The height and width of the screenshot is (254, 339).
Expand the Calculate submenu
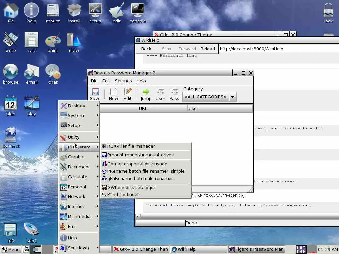point(79,177)
